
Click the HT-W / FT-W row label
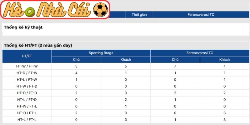pyautogui.click(x=27, y=66)
